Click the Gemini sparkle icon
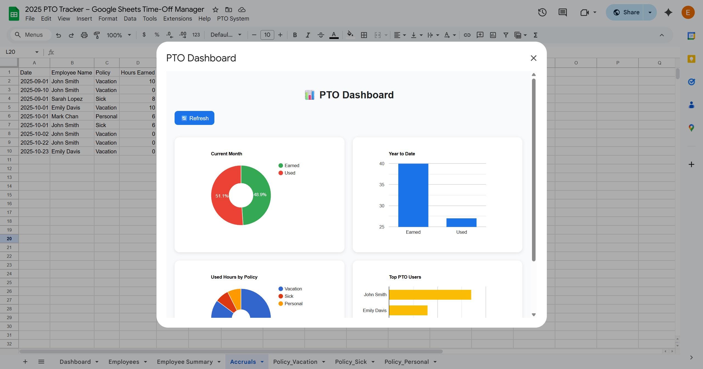 [x=668, y=12]
